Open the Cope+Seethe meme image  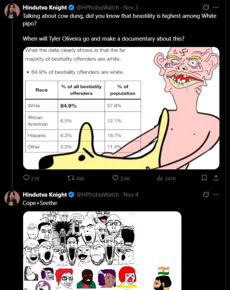pyautogui.click(x=102, y=251)
